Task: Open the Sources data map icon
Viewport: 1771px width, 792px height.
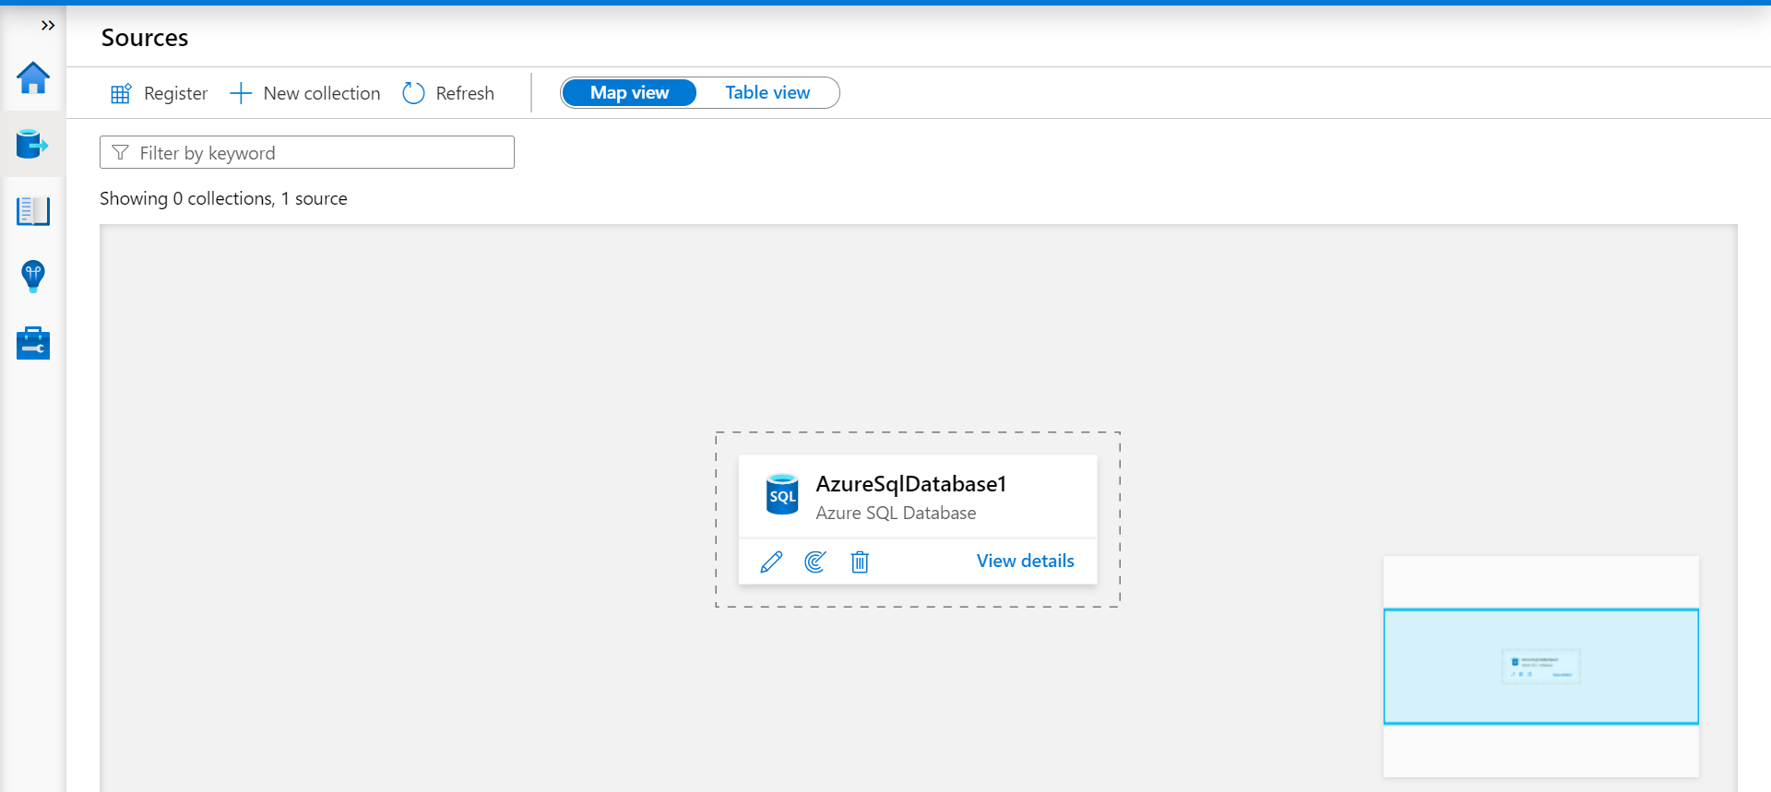Action: tap(33, 145)
